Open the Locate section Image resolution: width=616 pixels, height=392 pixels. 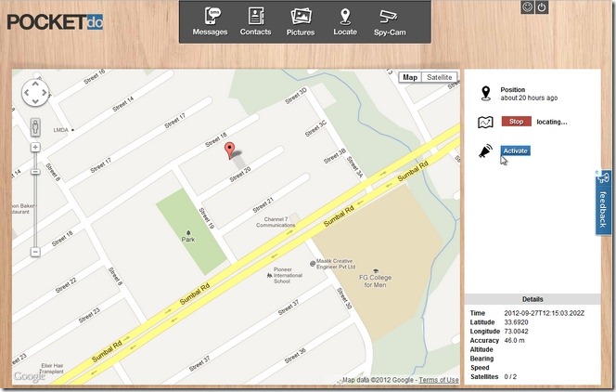click(345, 21)
